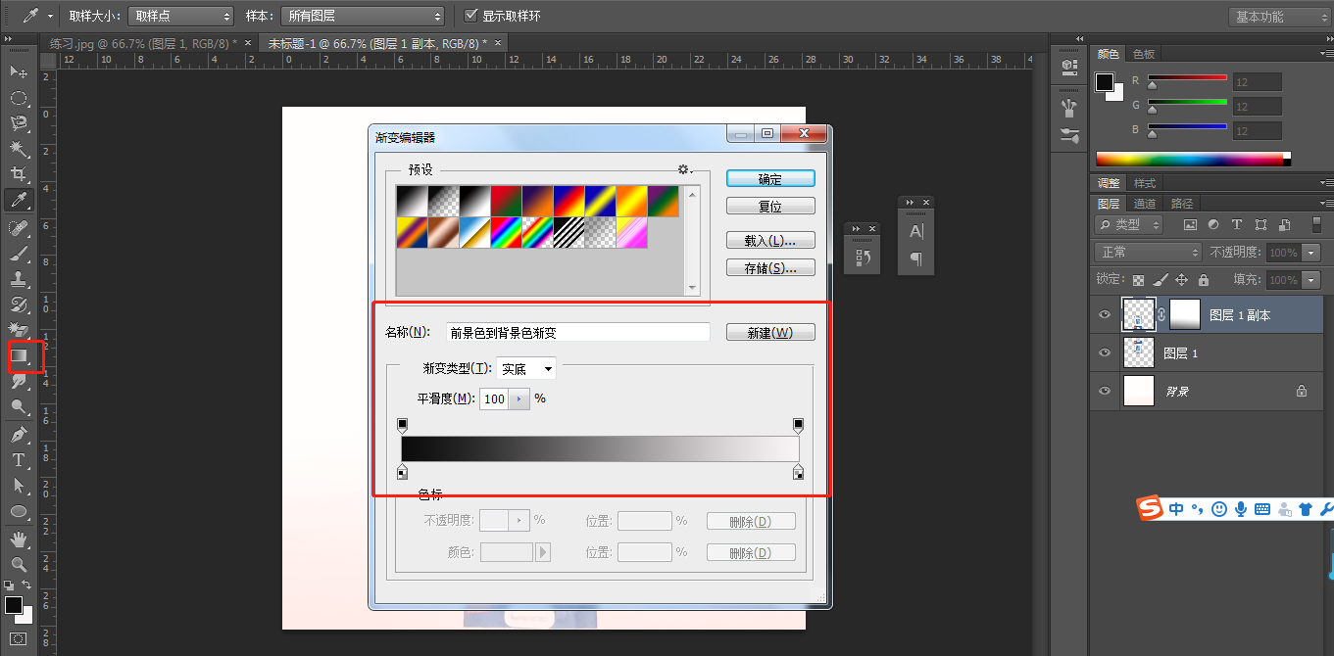Select the Path Selection tool
1334x656 pixels.
tap(19, 485)
